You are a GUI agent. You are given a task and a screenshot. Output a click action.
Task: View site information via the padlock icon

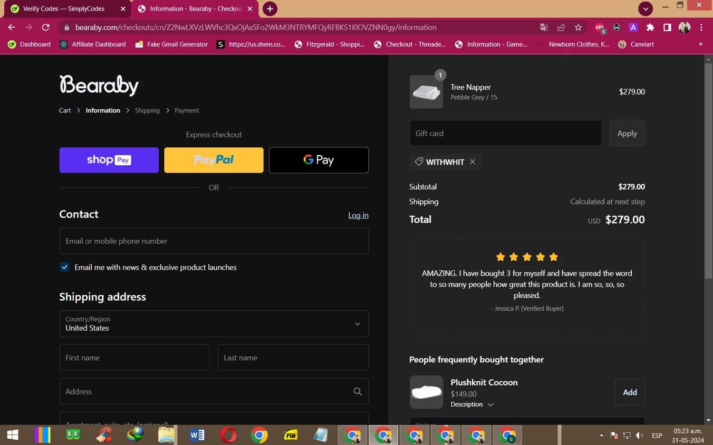pos(67,28)
